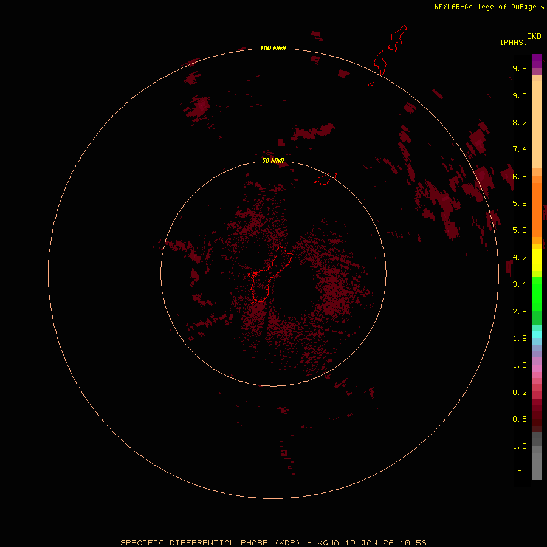Click the Saipan island outline at top right
Viewport: 547px width, 547px height.
pos(397,38)
